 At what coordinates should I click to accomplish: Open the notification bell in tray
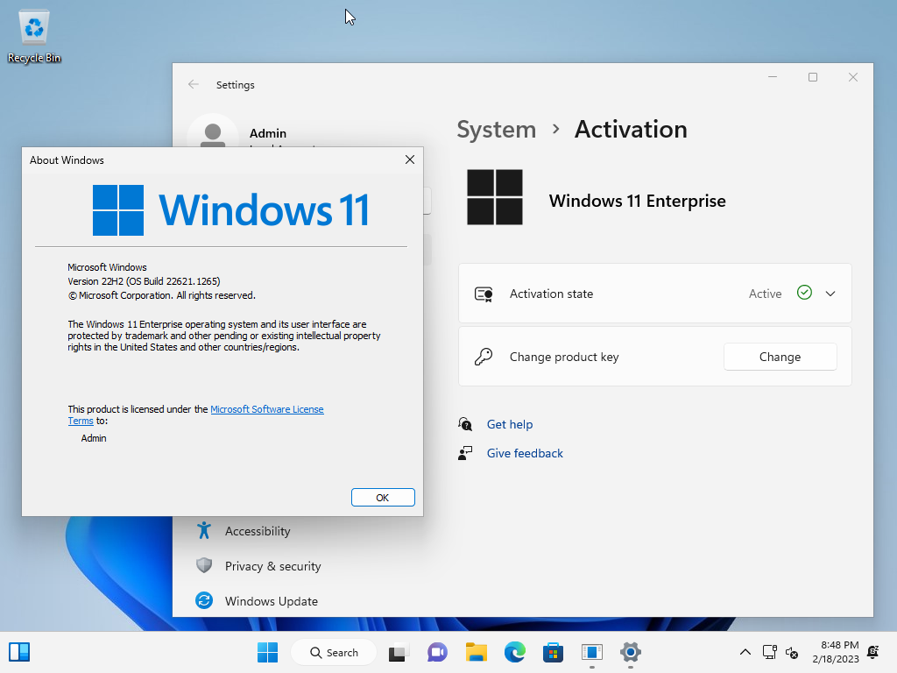click(873, 652)
